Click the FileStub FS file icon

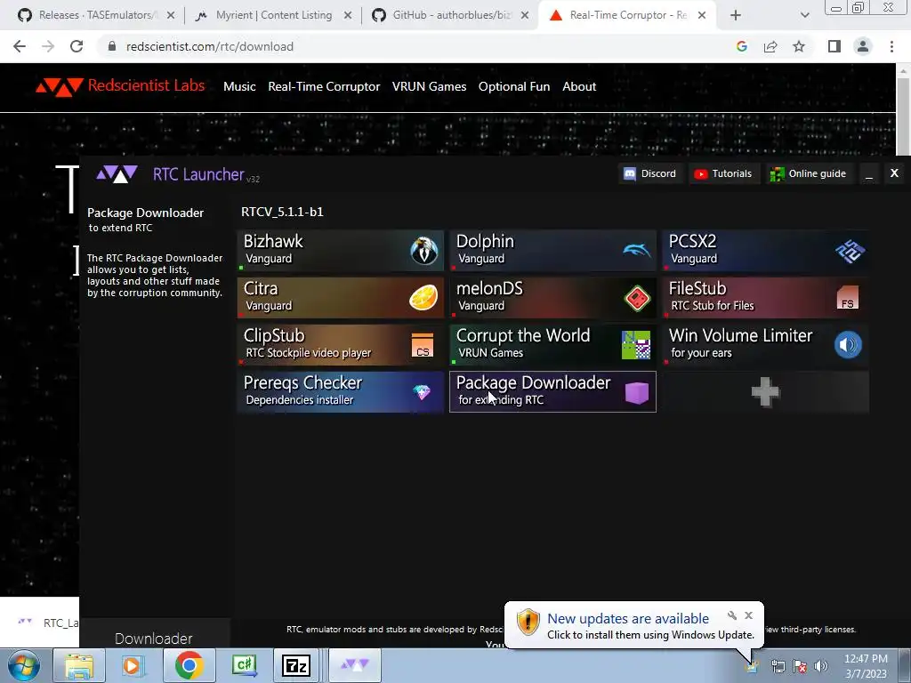tap(848, 298)
